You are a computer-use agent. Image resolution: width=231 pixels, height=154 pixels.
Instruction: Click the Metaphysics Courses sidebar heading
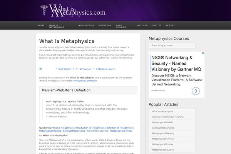pos(169,38)
